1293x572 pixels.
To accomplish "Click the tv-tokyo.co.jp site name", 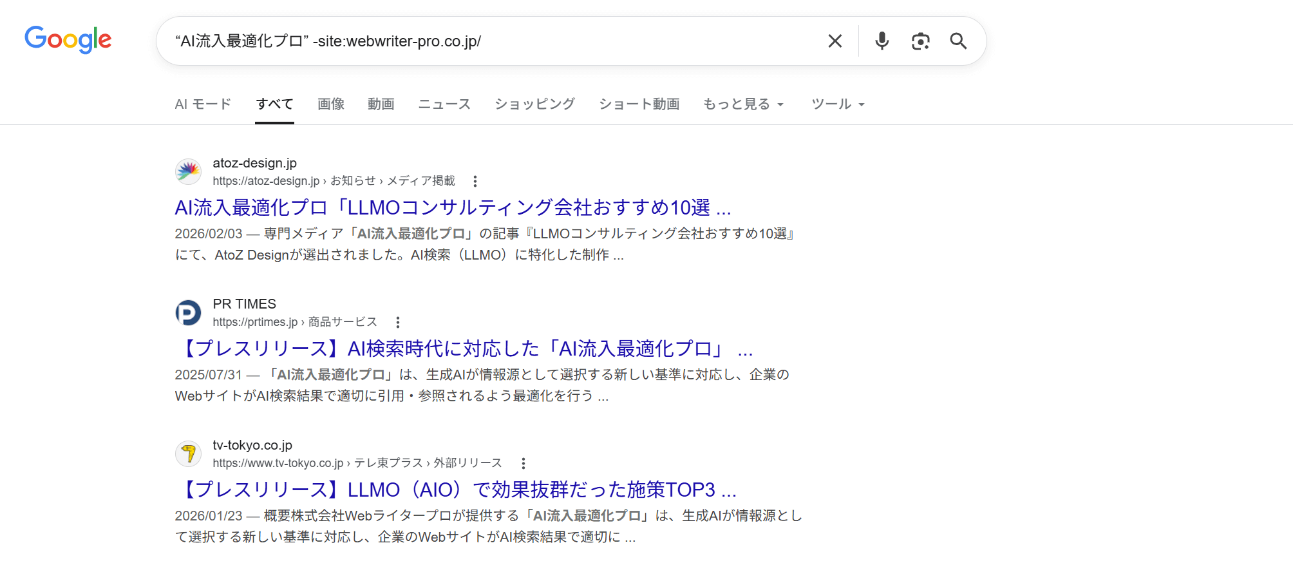I will point(252,445).
